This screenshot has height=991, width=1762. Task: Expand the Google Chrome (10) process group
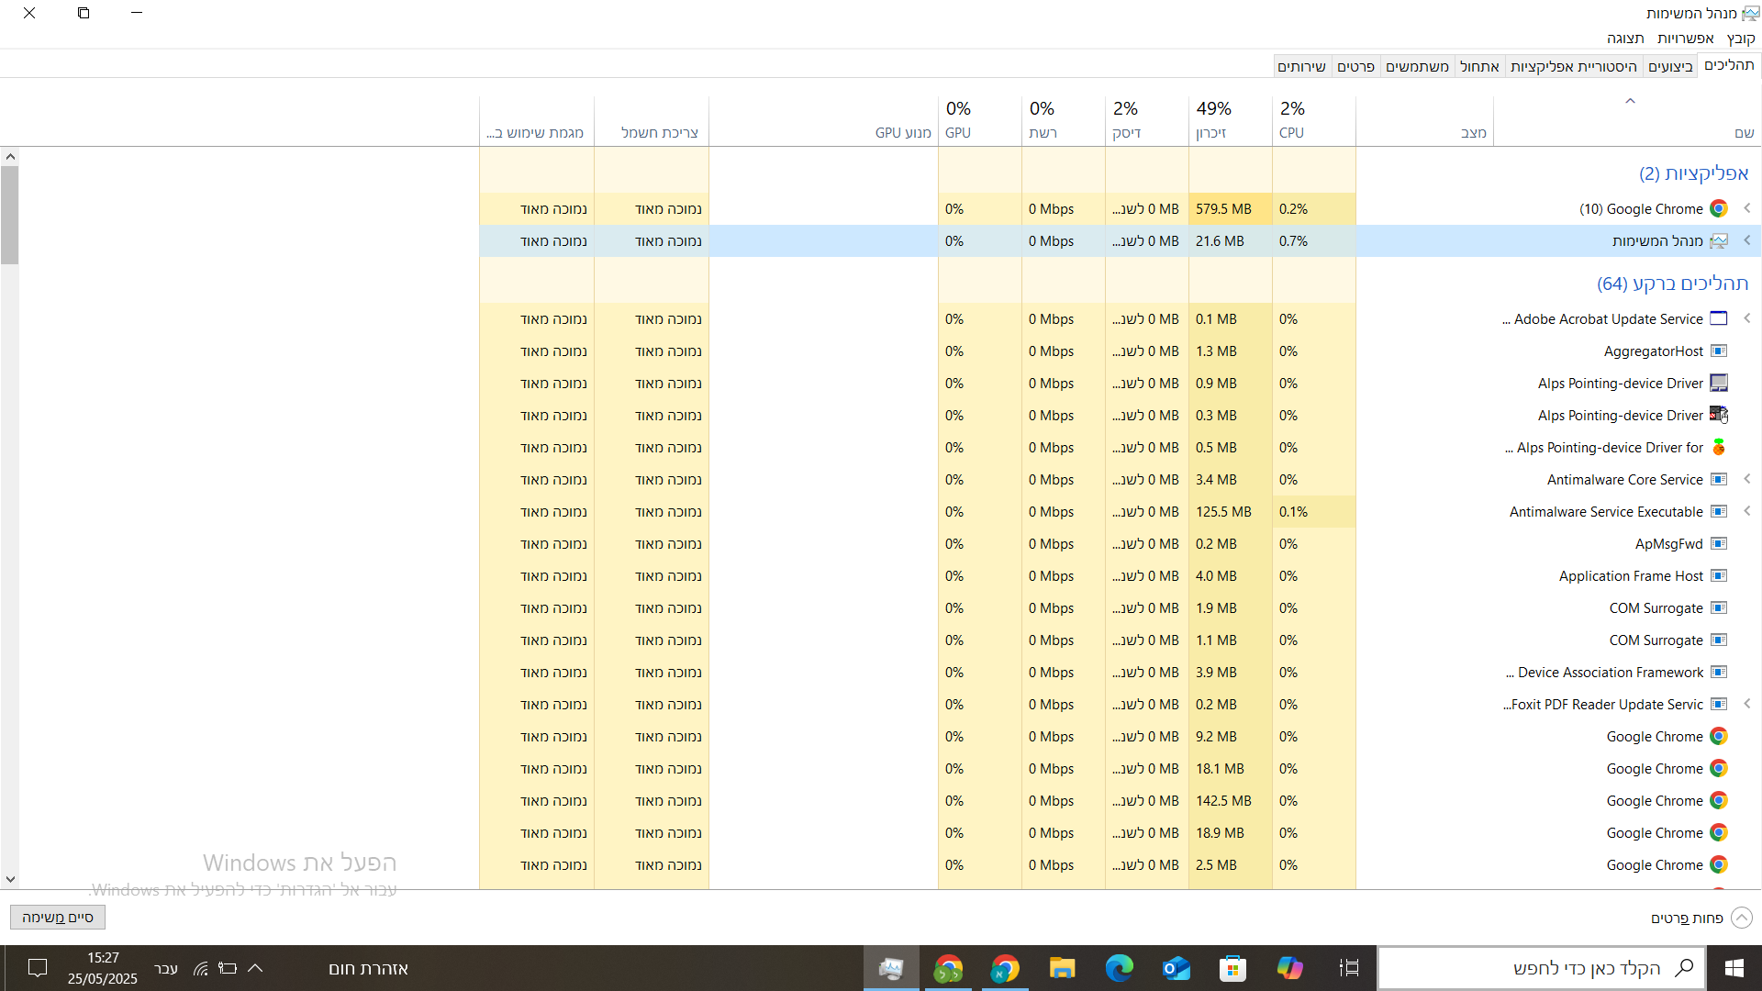(1747, 209)
